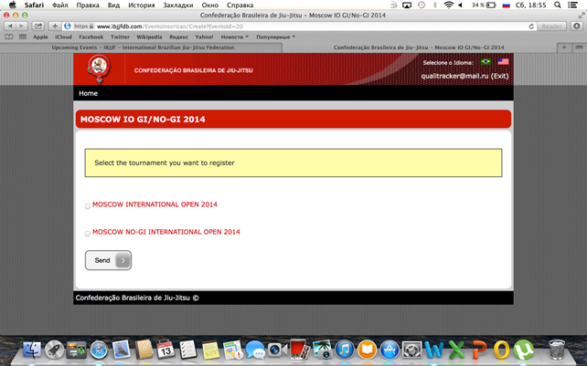This screenshot has width=587, height=366.
Task: Open the battery status showing 34%
Action: 484,5
